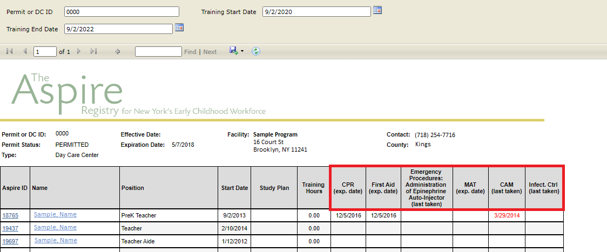Click the Find link in toolbar
This screenshot has width=607, height=252.
point(190,52)
